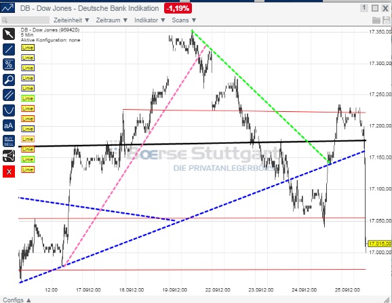The image size is (392, 303).
Task: Select the black-bordered topmost Linie label
Action: (x=28, y=47)
